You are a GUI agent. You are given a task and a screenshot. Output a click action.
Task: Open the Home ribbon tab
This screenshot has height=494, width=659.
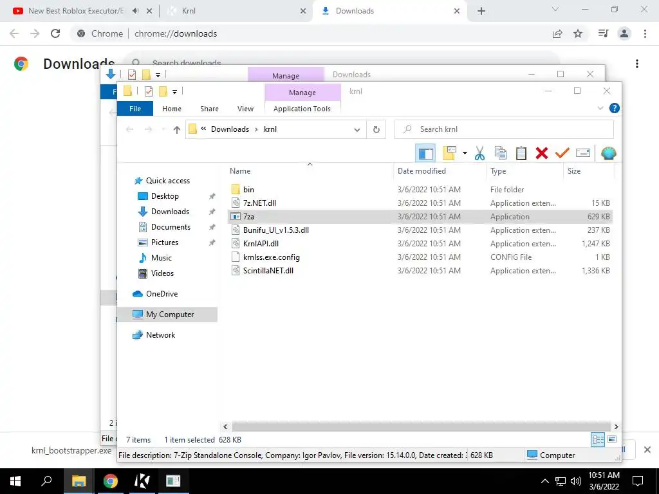(x=171, y=109)
